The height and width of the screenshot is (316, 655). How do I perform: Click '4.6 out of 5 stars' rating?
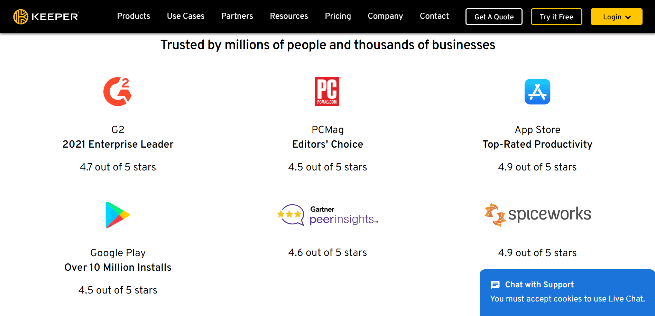[x=327, y=252]
